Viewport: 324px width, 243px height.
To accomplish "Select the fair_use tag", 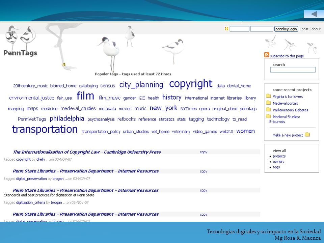I will [64, 98].
